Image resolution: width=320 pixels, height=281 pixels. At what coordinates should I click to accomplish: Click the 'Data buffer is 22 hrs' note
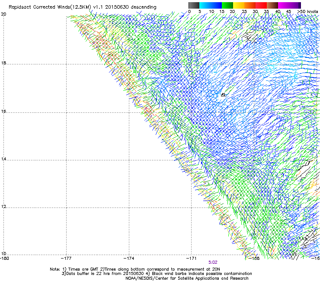tap(157, 274)
